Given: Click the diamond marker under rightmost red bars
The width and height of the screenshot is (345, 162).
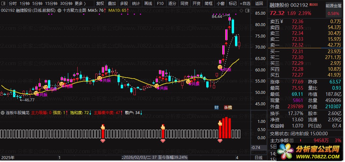Looking at the screenshot, I should point(220,141).
